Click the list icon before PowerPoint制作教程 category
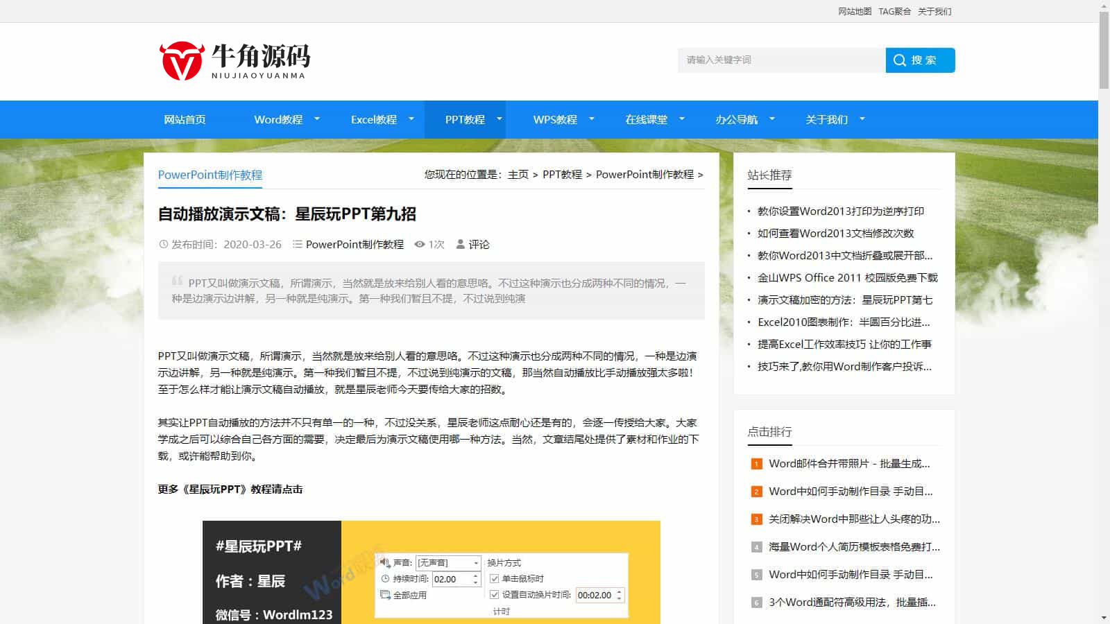Viewport: 1110px width, 624px height. (x=298, y=244)
